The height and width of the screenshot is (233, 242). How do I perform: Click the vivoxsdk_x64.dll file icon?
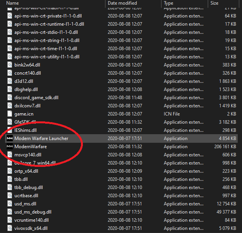[x=10, y=228]
